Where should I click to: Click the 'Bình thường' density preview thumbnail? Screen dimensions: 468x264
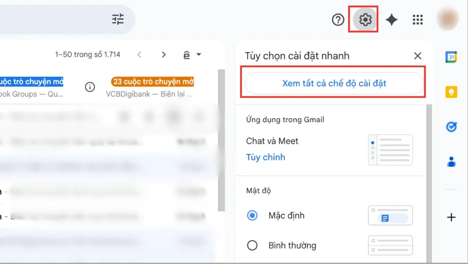click(x=390, y=245)
